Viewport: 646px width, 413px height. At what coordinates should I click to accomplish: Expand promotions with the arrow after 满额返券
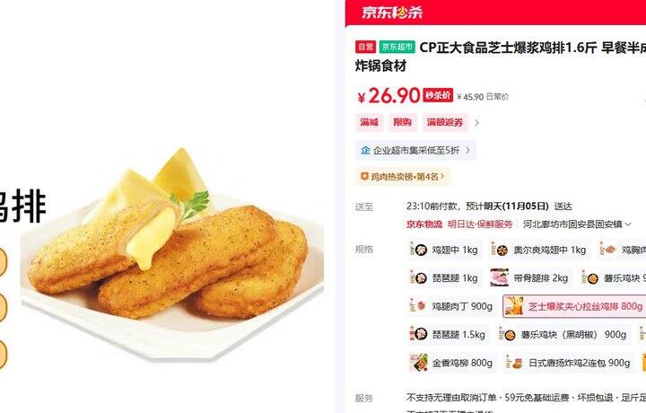[476, 123]
